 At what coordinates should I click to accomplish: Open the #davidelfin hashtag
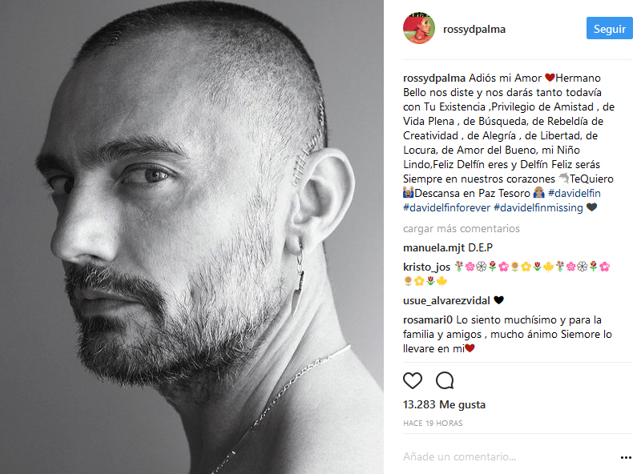tap(574, 193)
